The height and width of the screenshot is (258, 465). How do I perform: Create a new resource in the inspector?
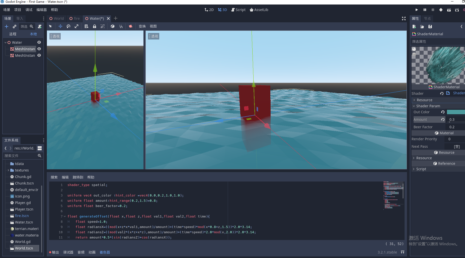click(414, 26)
